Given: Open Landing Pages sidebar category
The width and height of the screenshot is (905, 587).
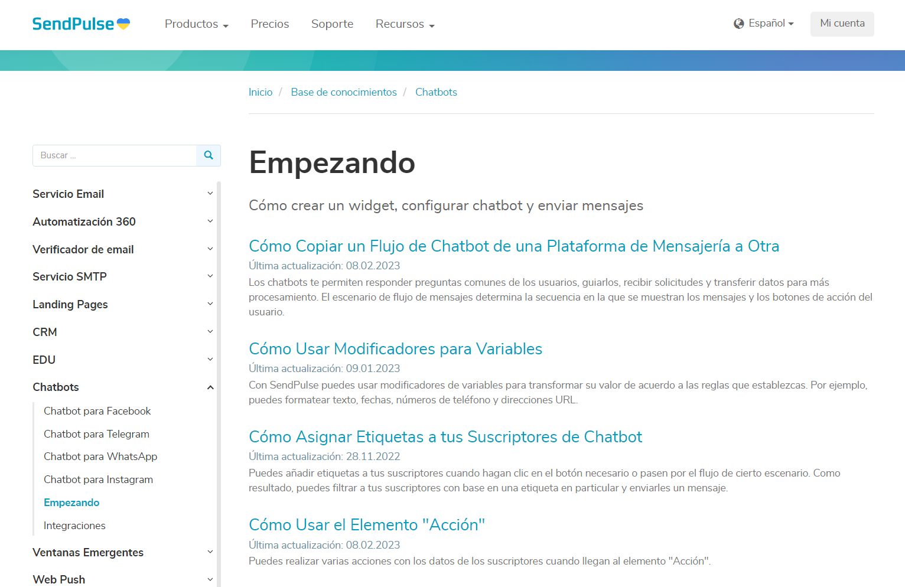Looking at the screenshot, I should pyautogui.click(x=70, y=305).
